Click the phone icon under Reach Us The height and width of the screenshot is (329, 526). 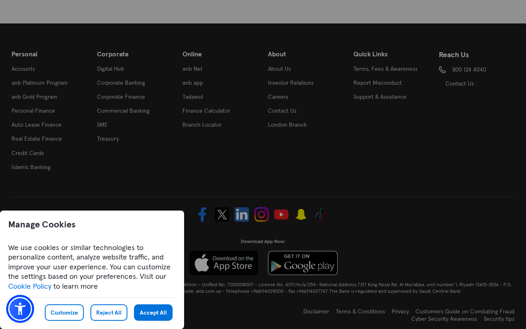(442, 70)
